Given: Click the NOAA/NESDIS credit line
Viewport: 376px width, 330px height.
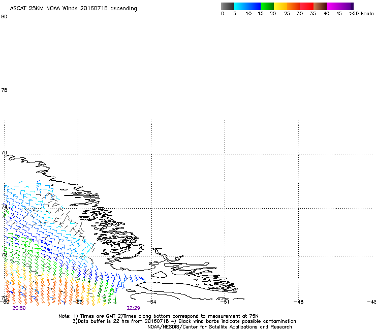Looking at the screenshot, I should tap(220, 327).
